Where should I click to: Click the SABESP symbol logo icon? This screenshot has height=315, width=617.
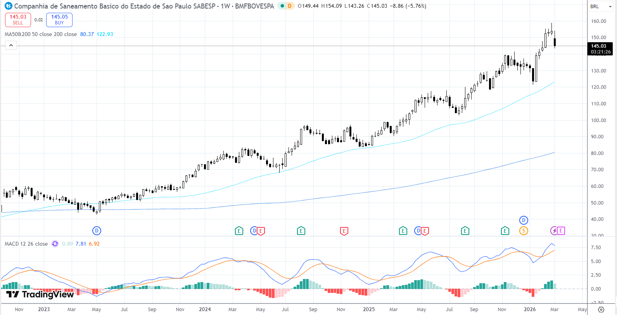pos(8,6)
